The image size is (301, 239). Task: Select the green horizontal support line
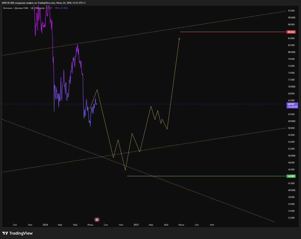[x=207, y=176]
